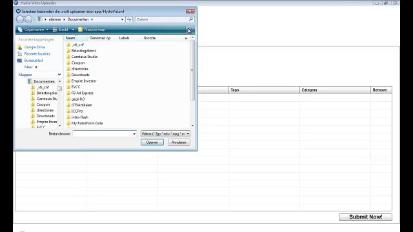The image size is (413, 232).
Task: Click Submit Now! in Hydra Video Uploader
Action: pos(366,217)
